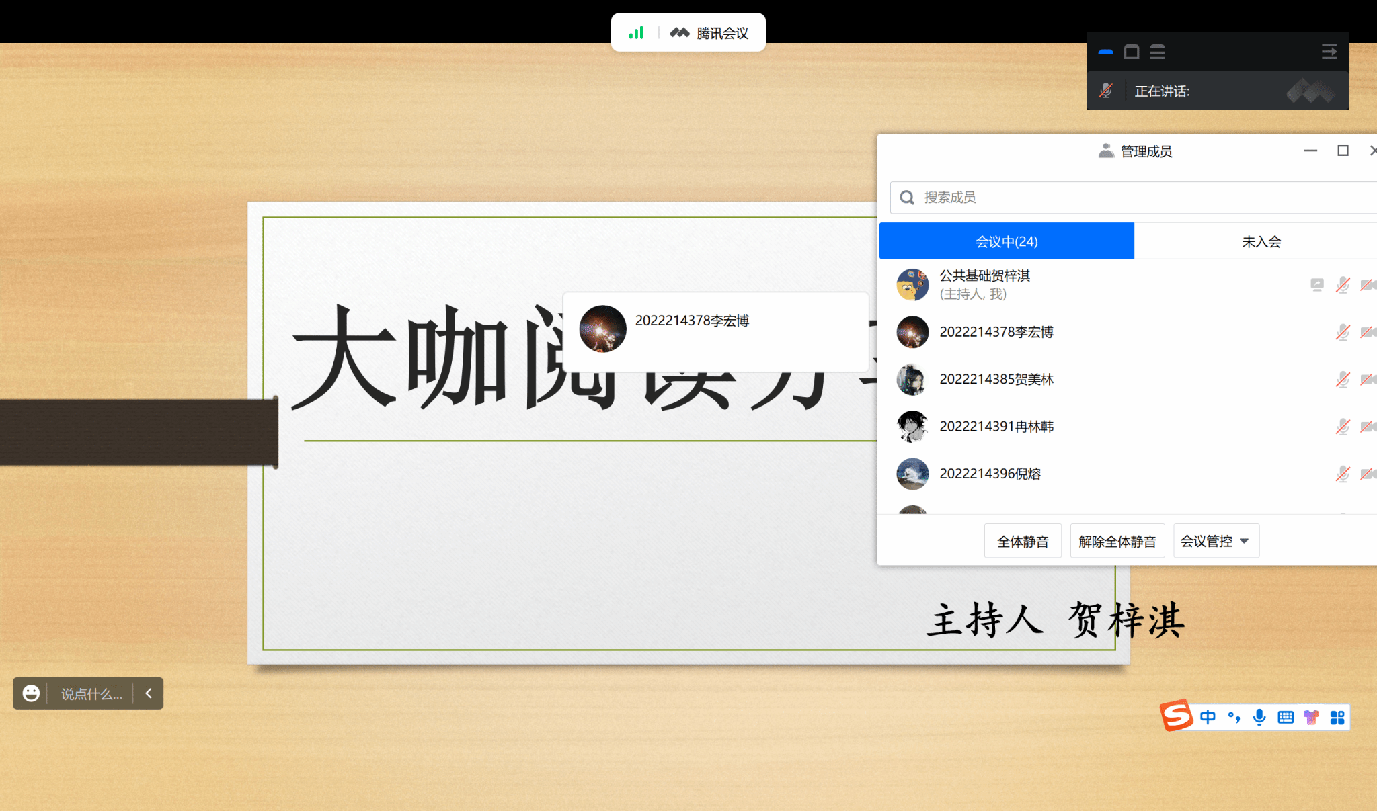Open the 会议管控 dropdown
The height and width of the screenshot is (811, 1377).
pos(1216,541)
